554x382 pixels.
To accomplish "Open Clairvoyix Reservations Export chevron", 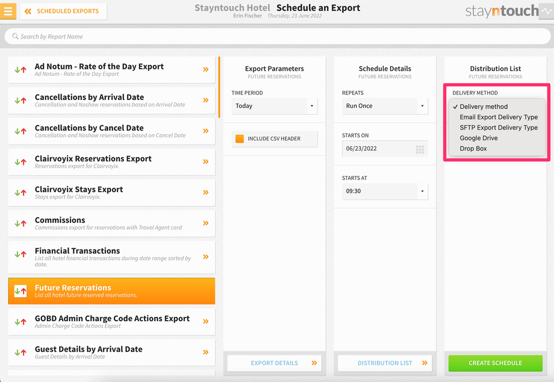I will (x=205, y=162).
